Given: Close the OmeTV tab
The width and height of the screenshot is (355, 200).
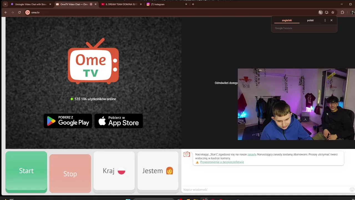Looking at the screenshot, I should pos(96,4).
